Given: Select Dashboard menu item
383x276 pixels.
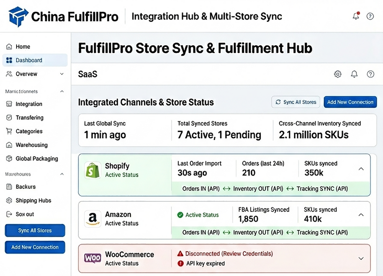Looking at the screenshot, I should (x=35, y=60).
